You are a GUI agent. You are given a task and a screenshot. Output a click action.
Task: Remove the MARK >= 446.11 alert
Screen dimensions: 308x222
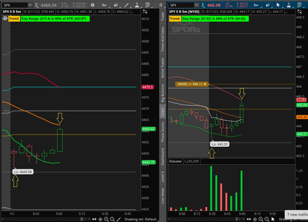tap(205, 84)
